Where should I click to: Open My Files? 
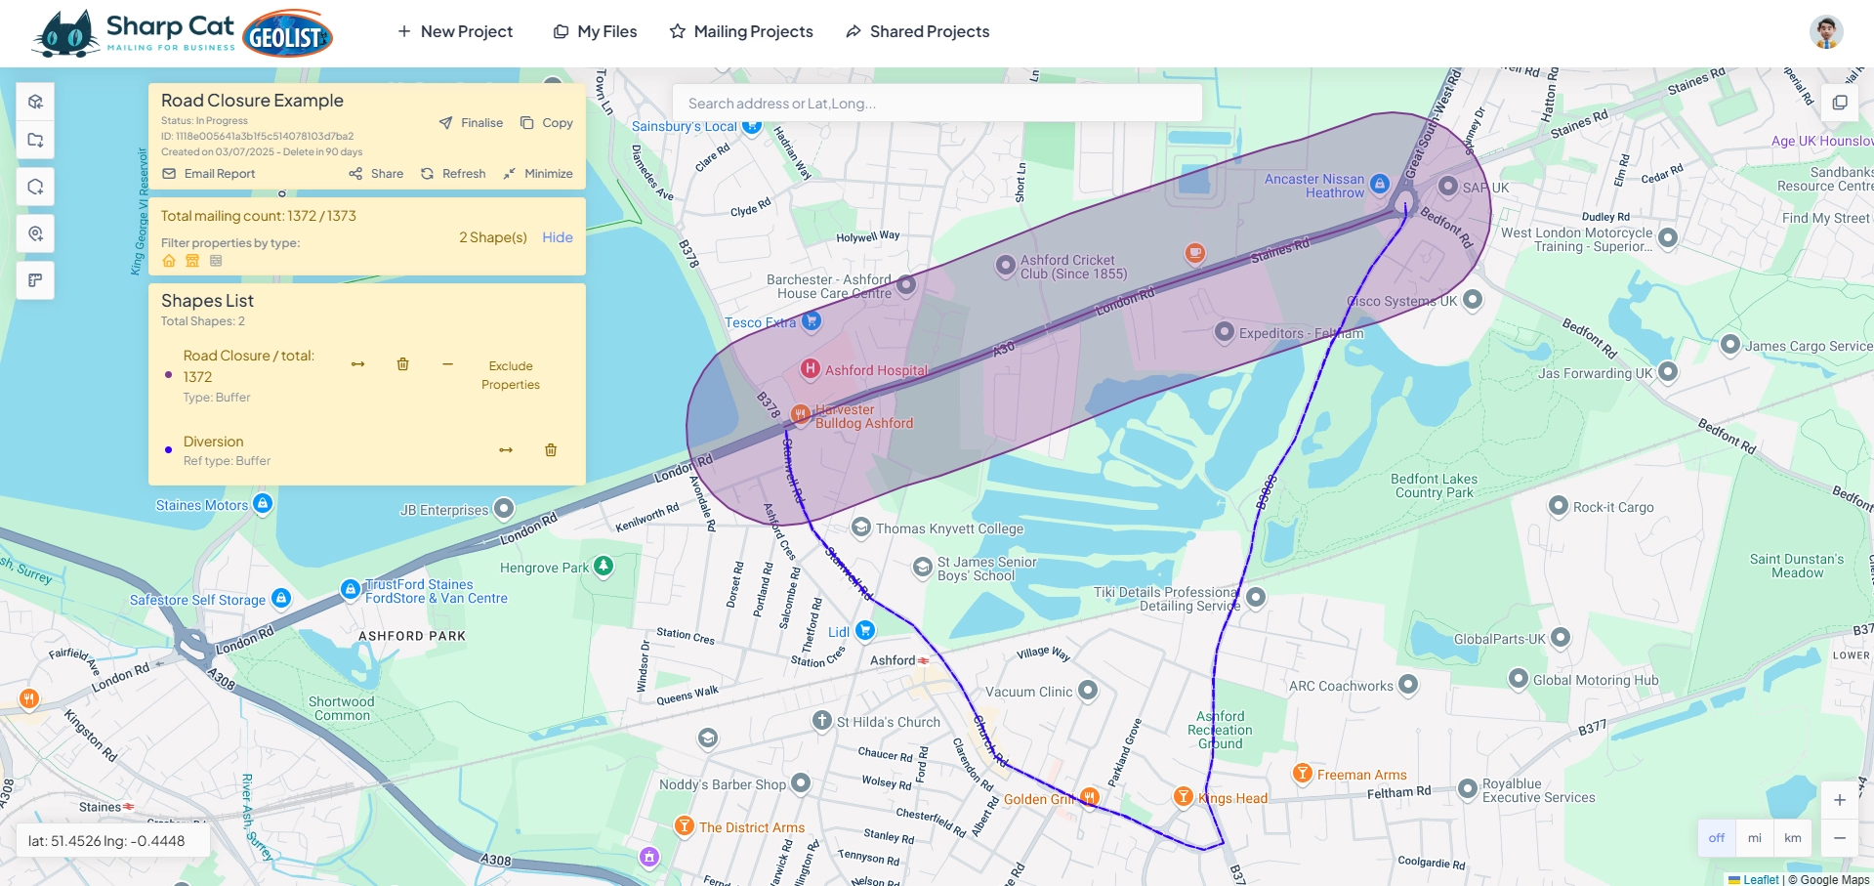595,31
